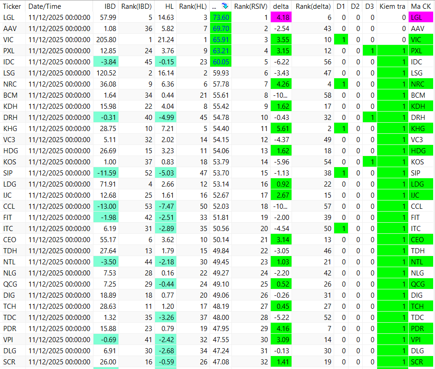435x369 pixels.
Task: Click the delta value -6.22
Action: (x=281, y=62)
